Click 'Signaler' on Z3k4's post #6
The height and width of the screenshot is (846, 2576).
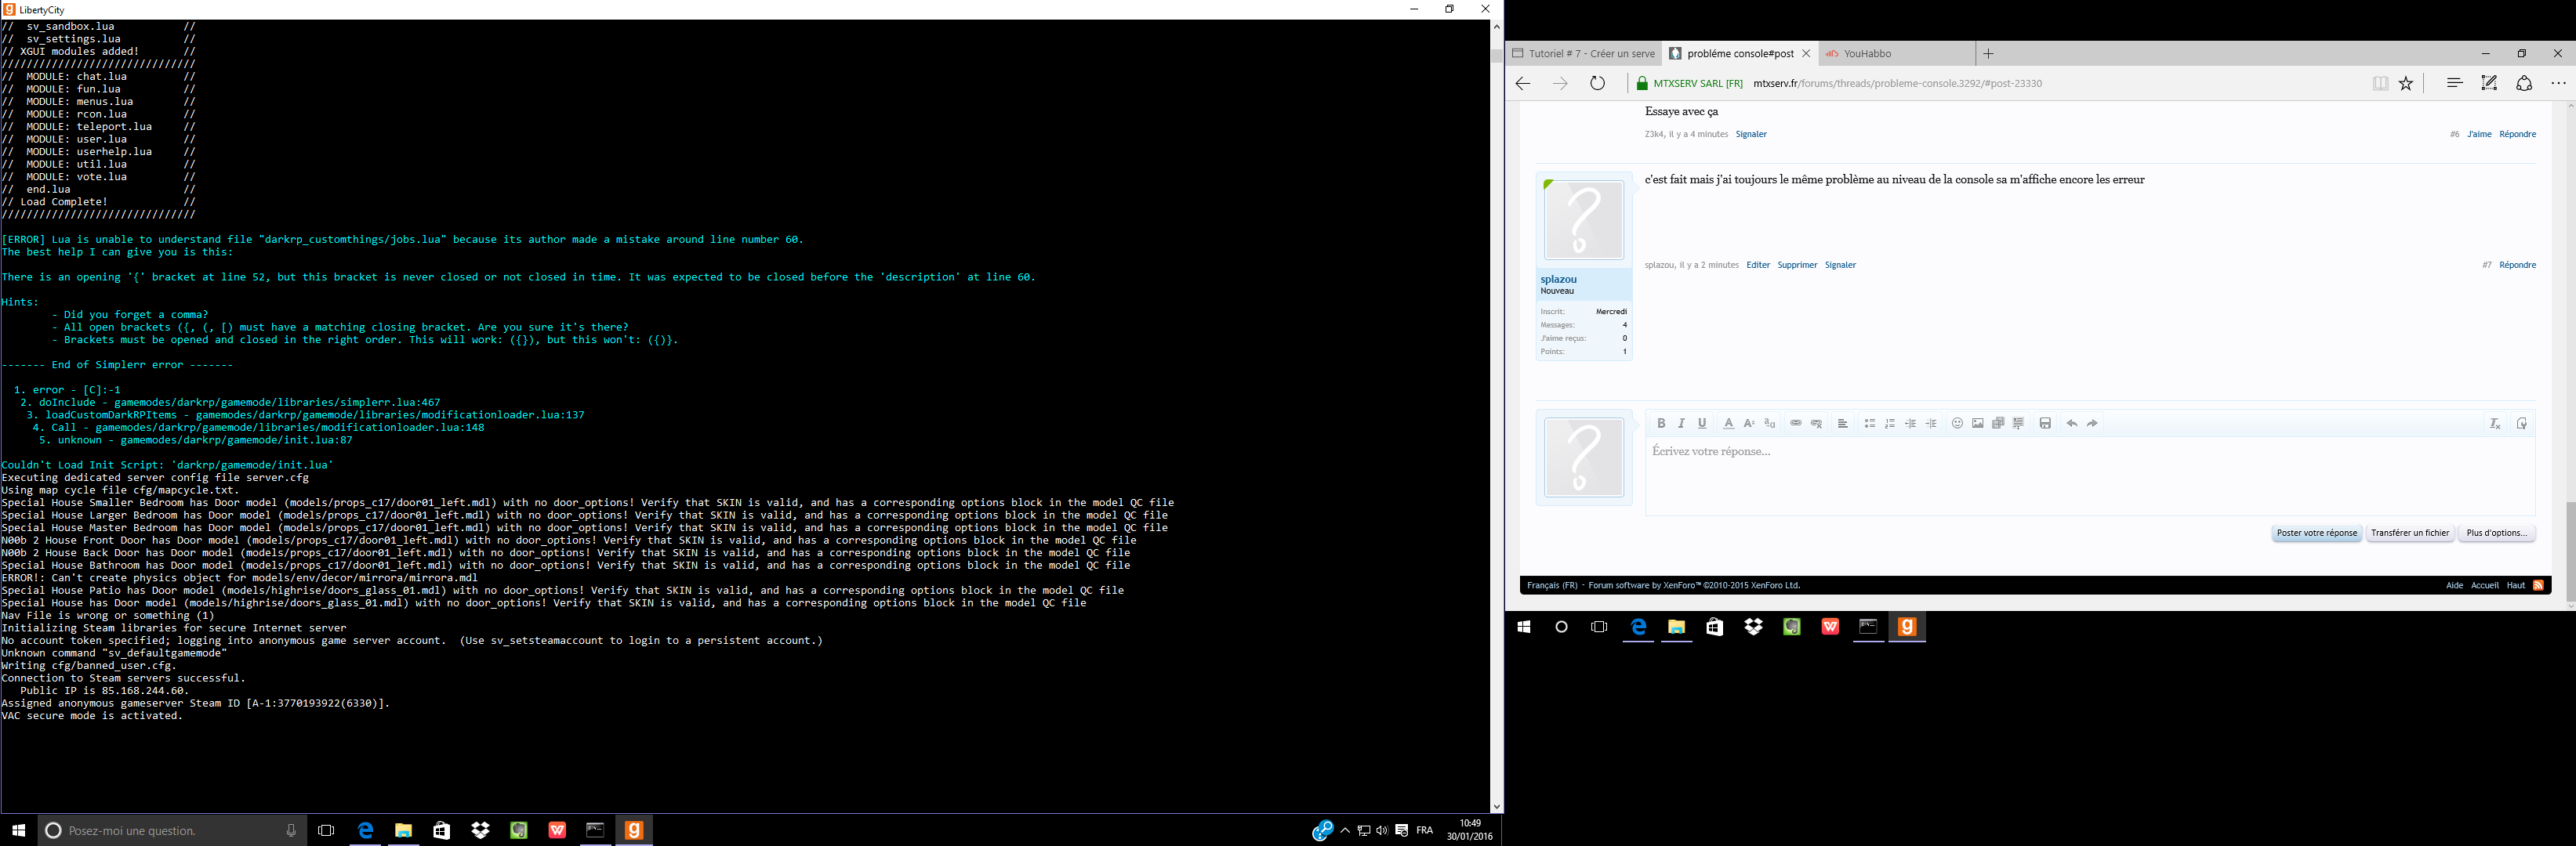[1751, 135]
